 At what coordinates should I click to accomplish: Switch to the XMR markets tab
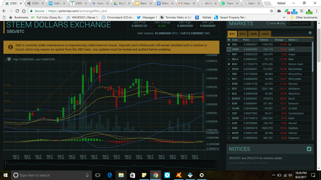pos(254,34)
